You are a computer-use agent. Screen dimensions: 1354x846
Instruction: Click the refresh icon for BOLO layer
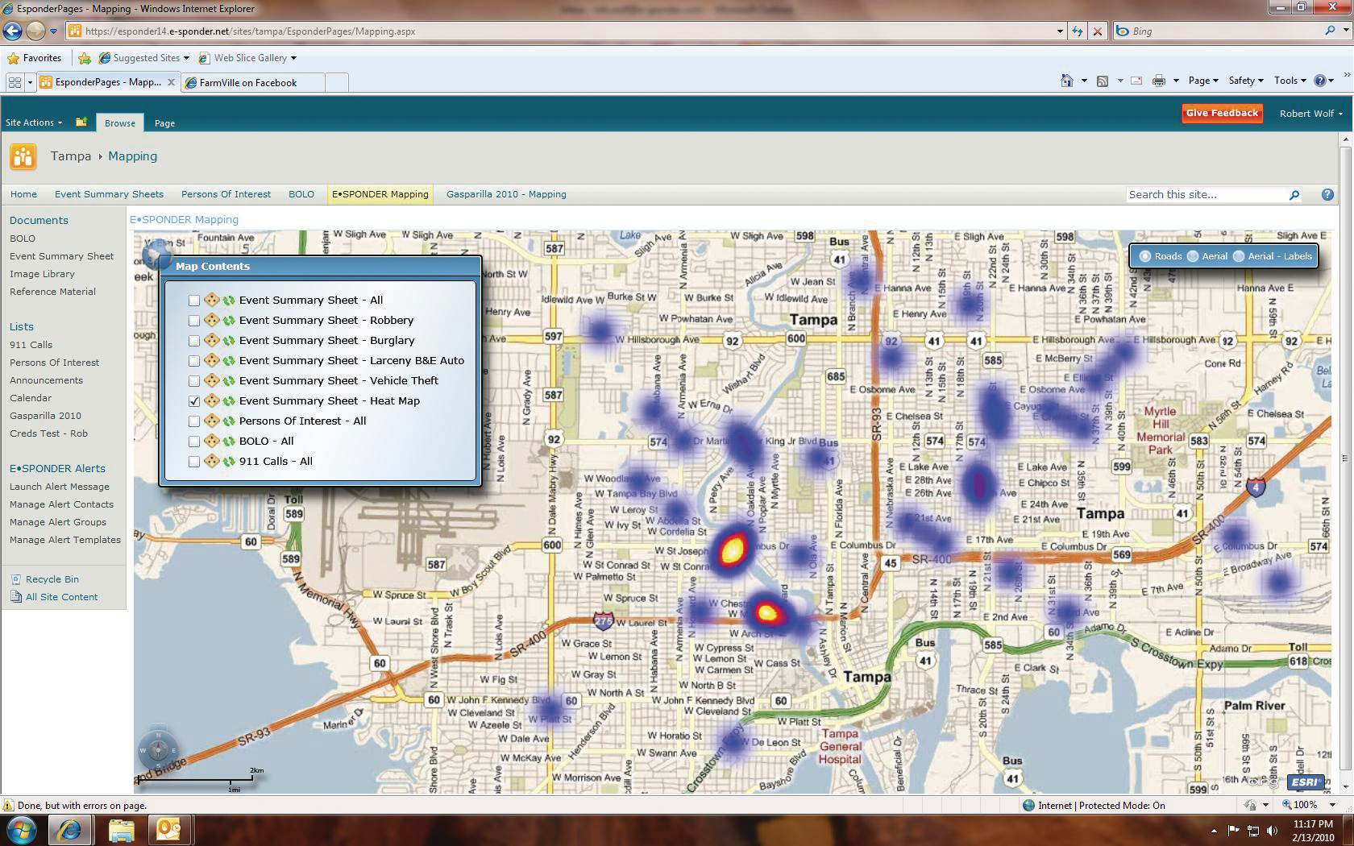tap(229, 442)
